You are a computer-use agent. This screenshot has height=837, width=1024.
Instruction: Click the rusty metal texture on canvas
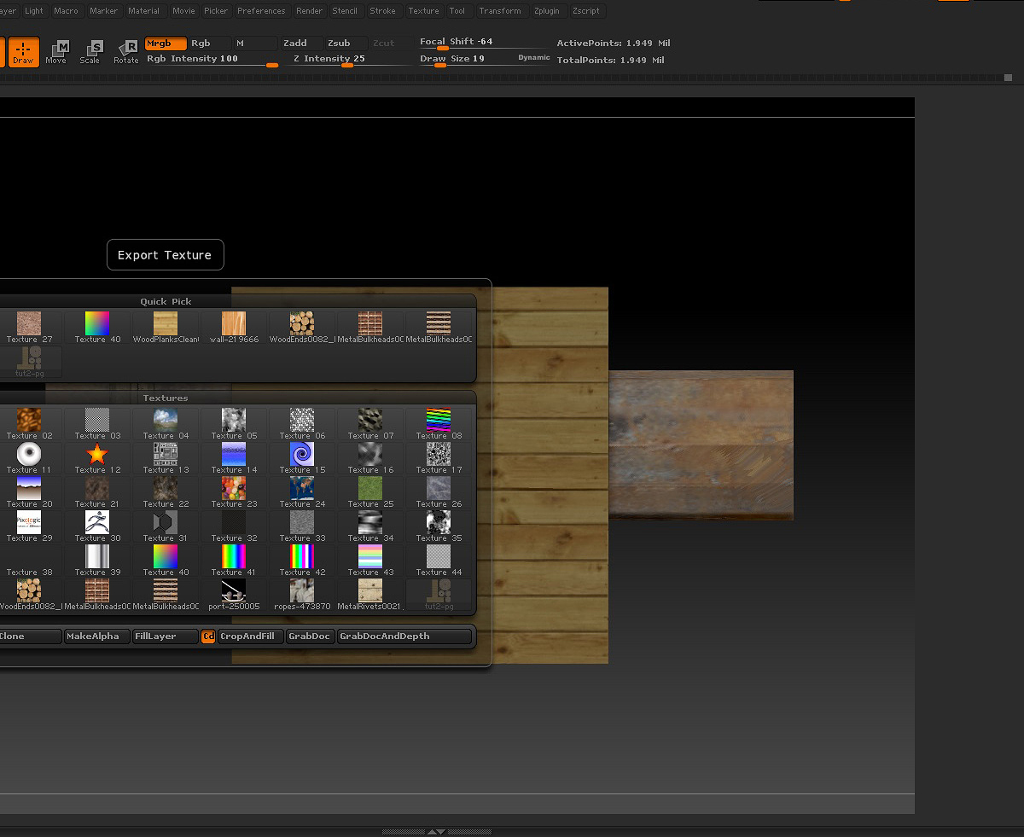(701, 445)
